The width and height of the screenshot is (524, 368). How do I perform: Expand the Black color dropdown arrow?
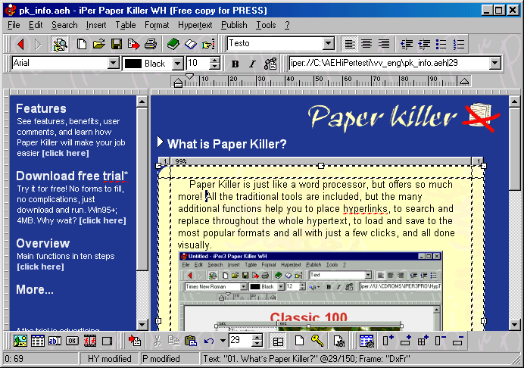178,63
